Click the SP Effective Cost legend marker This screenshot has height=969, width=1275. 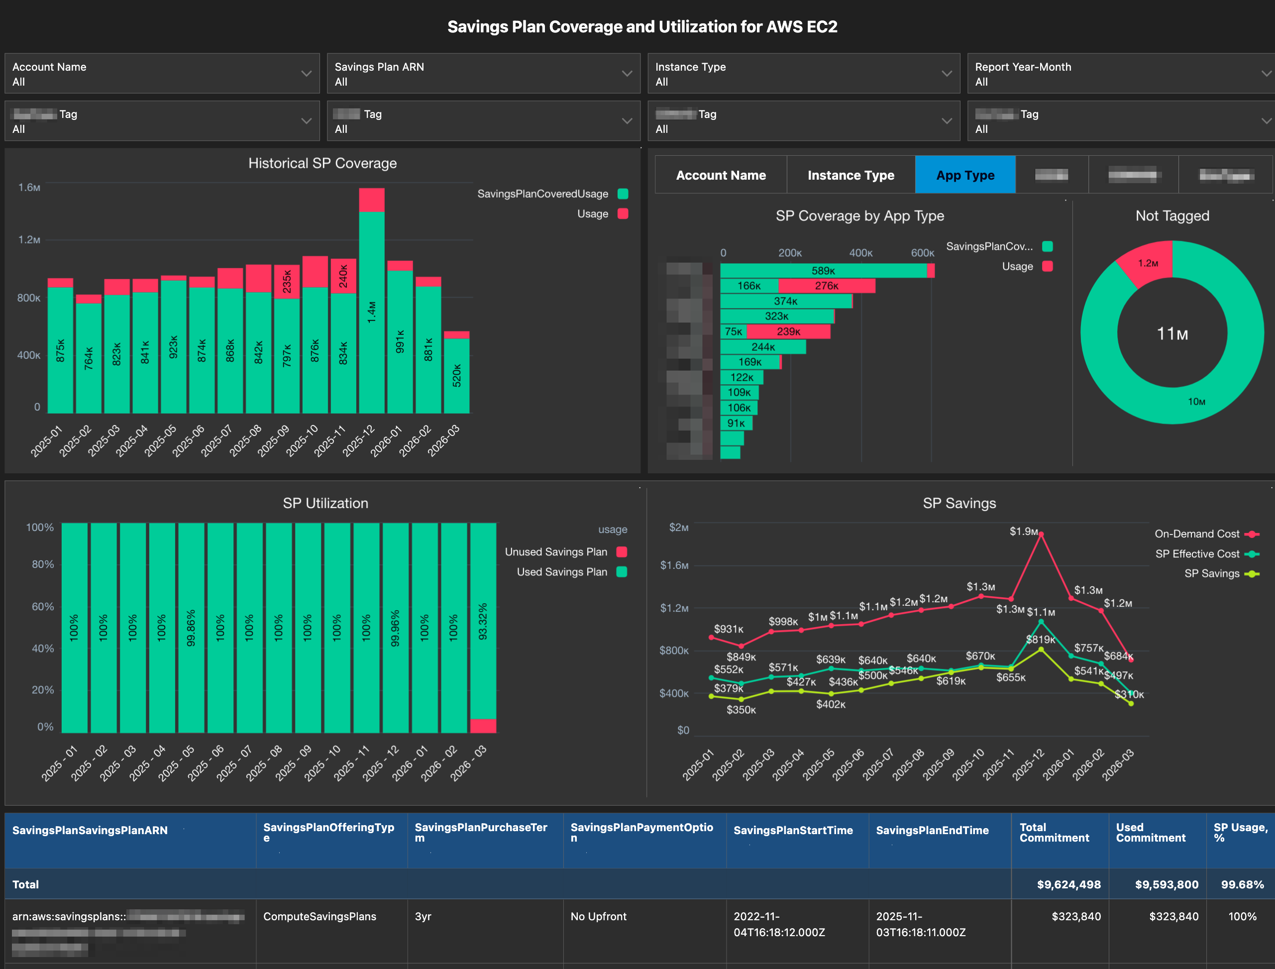1252,554
